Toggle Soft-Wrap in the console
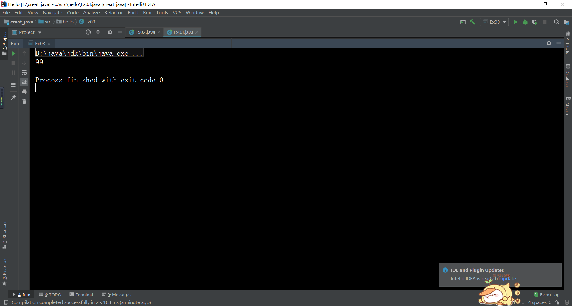This screenshot has width=572, height=306. [x=24, y=73]
